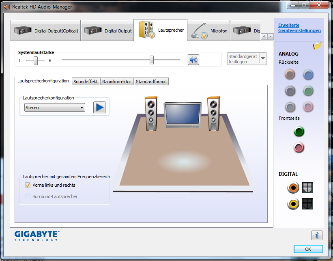Click the orange rear analog jack
333x261 pixels.
(x=290, y=75)
